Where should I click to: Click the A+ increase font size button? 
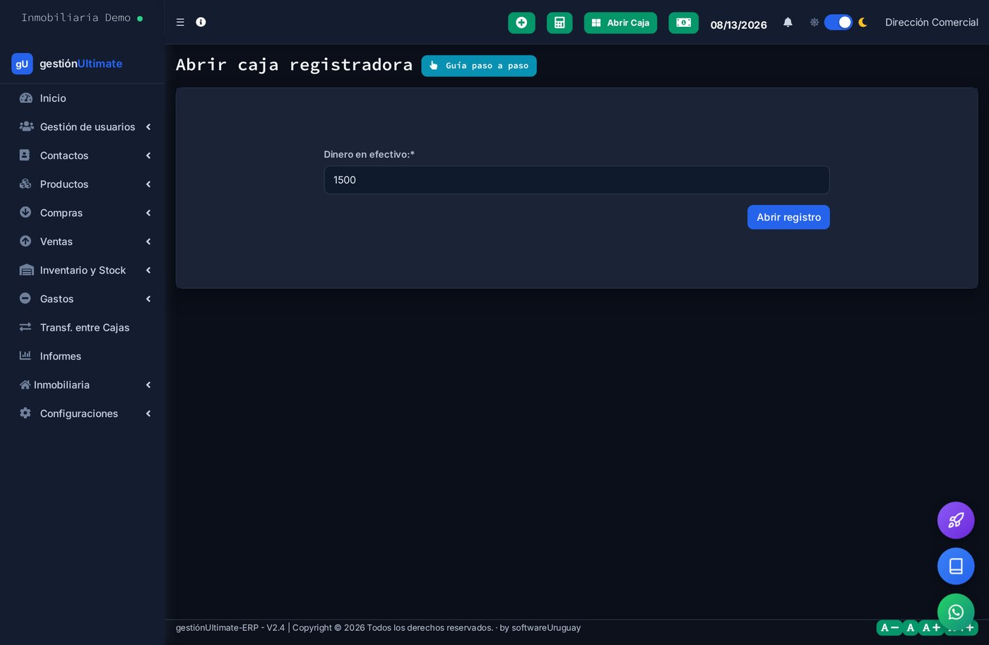(931, 627)
